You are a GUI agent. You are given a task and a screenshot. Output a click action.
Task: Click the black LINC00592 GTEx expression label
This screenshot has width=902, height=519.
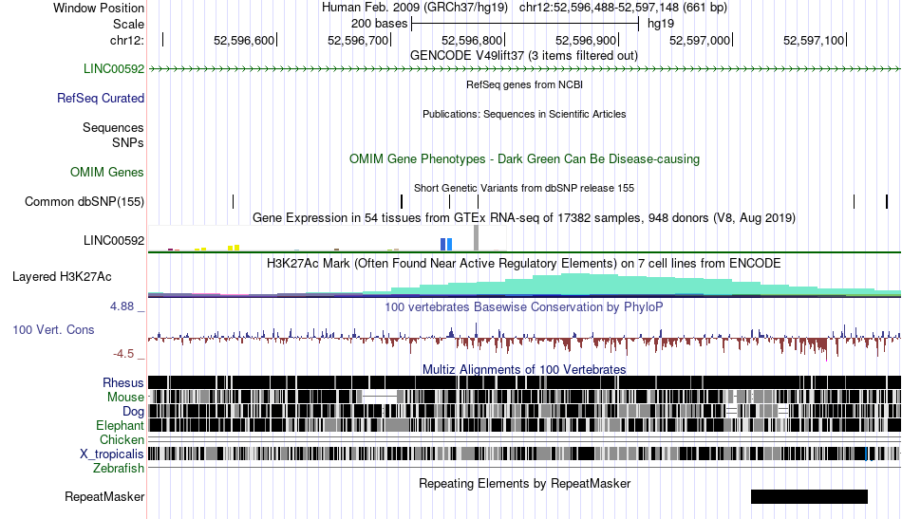click(114, 240)
